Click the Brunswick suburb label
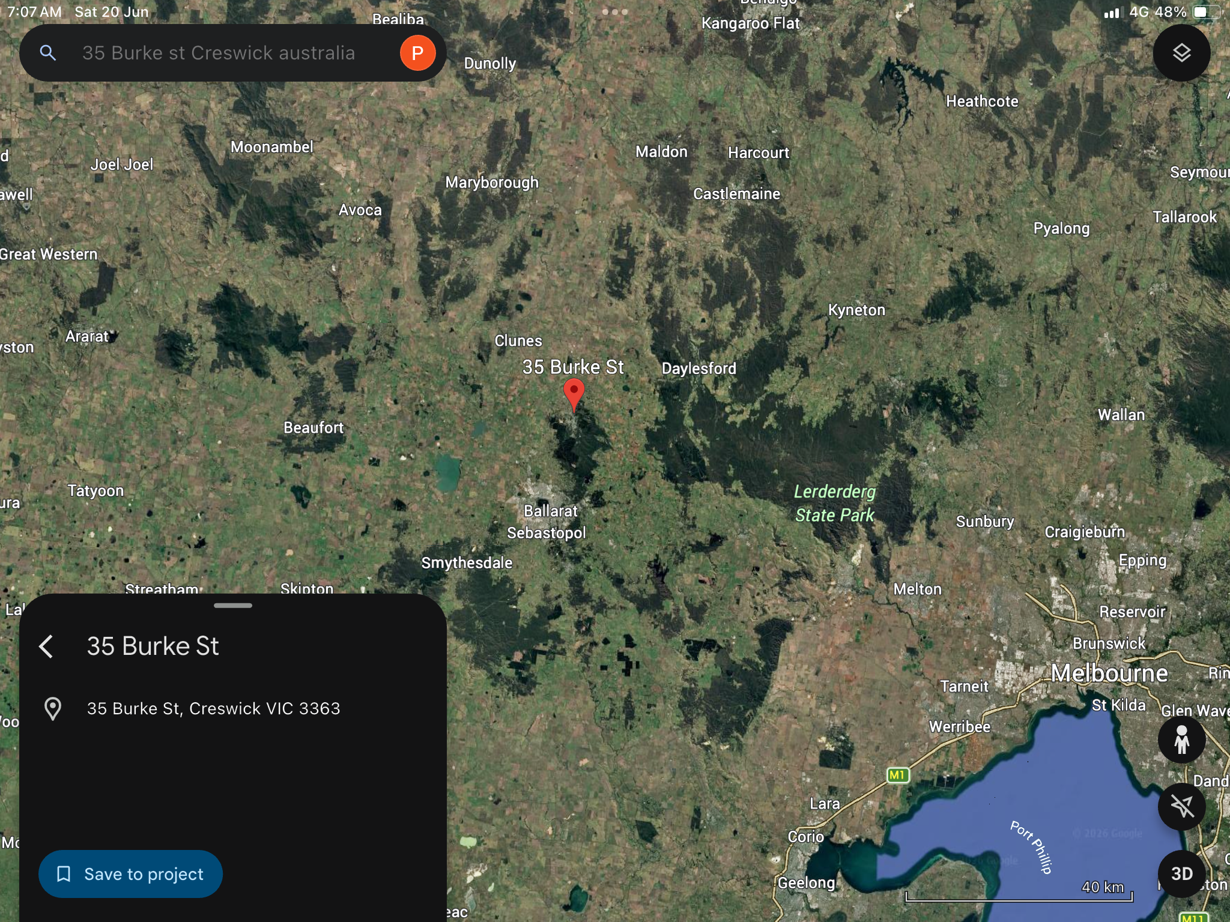 [1109, 643]
